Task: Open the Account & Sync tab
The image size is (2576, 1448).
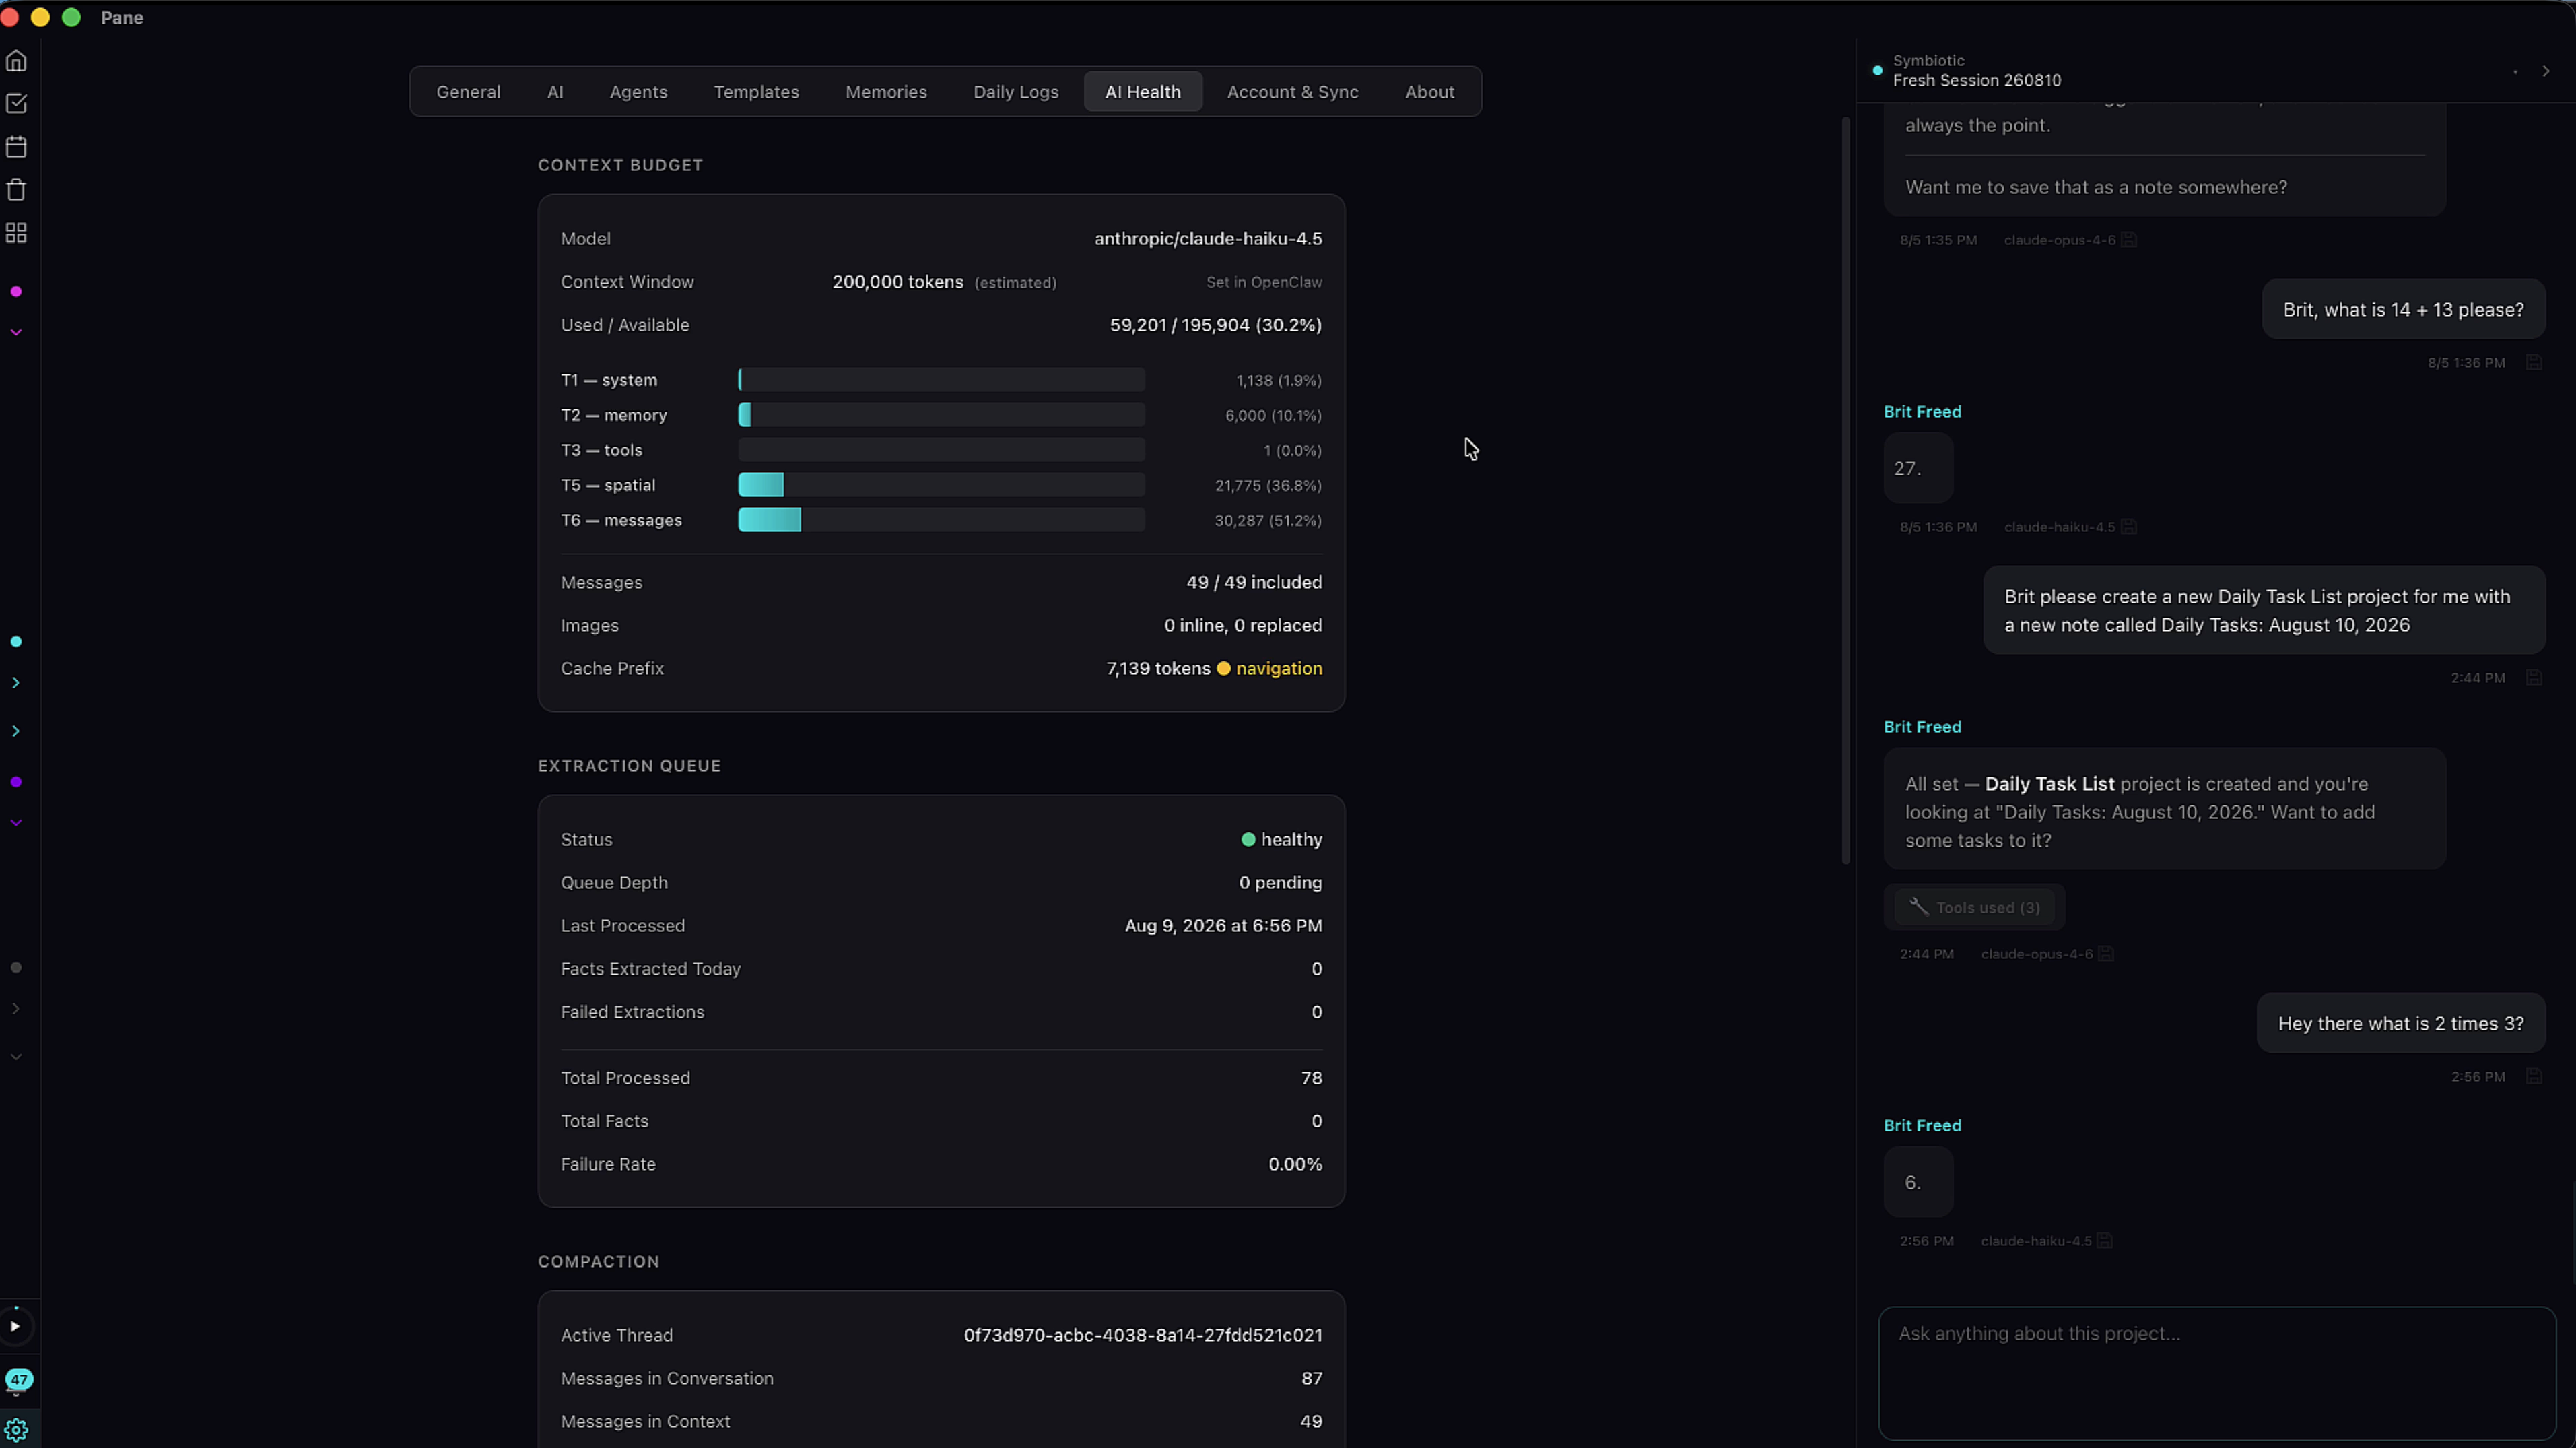Action: click(1292, 92)
